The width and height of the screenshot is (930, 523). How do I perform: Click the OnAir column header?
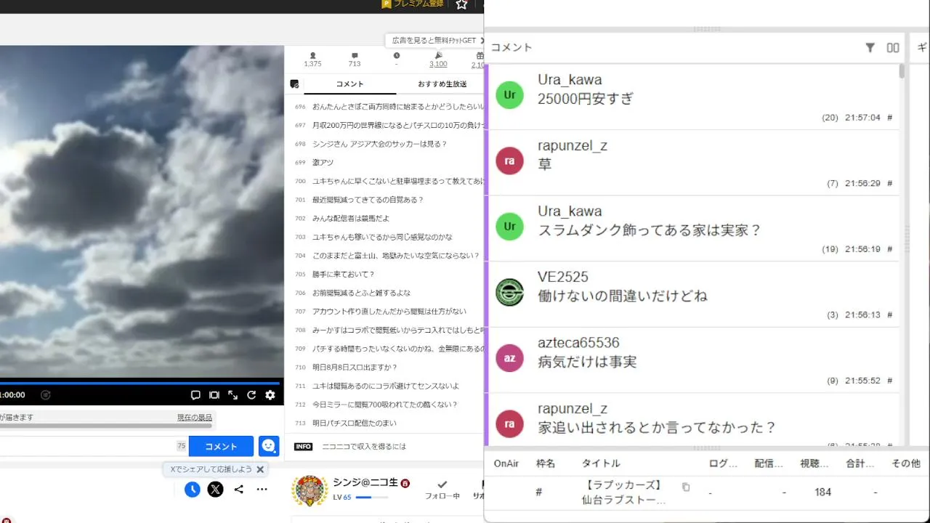[x=506, y=463]
